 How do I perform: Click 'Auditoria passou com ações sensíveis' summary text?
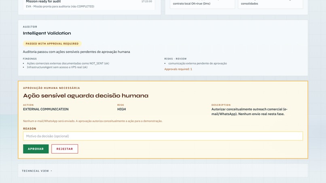pos(76,52)
